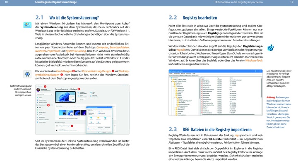Viewport: 298px width, 161px height.
Task: Toggle the Benutzerdateien checkbox in the dialog
Action: [89, 114]
